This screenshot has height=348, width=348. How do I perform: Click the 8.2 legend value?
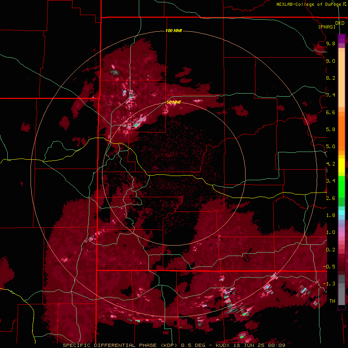tap(331, 78)
